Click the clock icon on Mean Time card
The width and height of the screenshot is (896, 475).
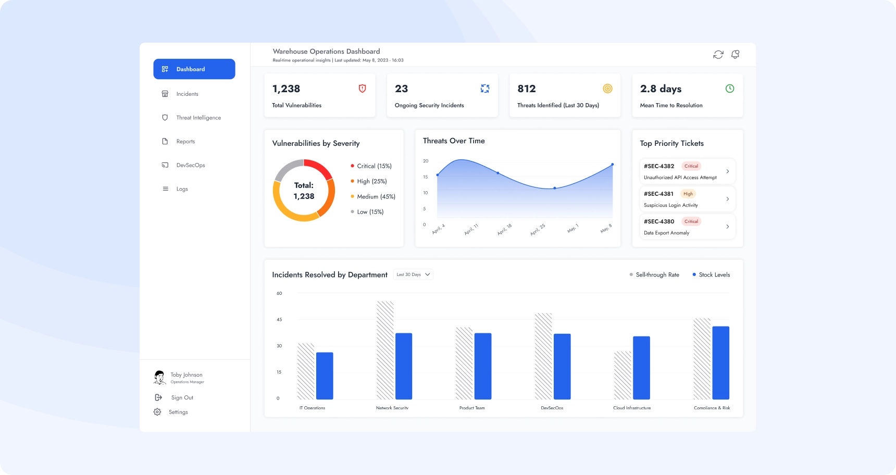[730, 89]
